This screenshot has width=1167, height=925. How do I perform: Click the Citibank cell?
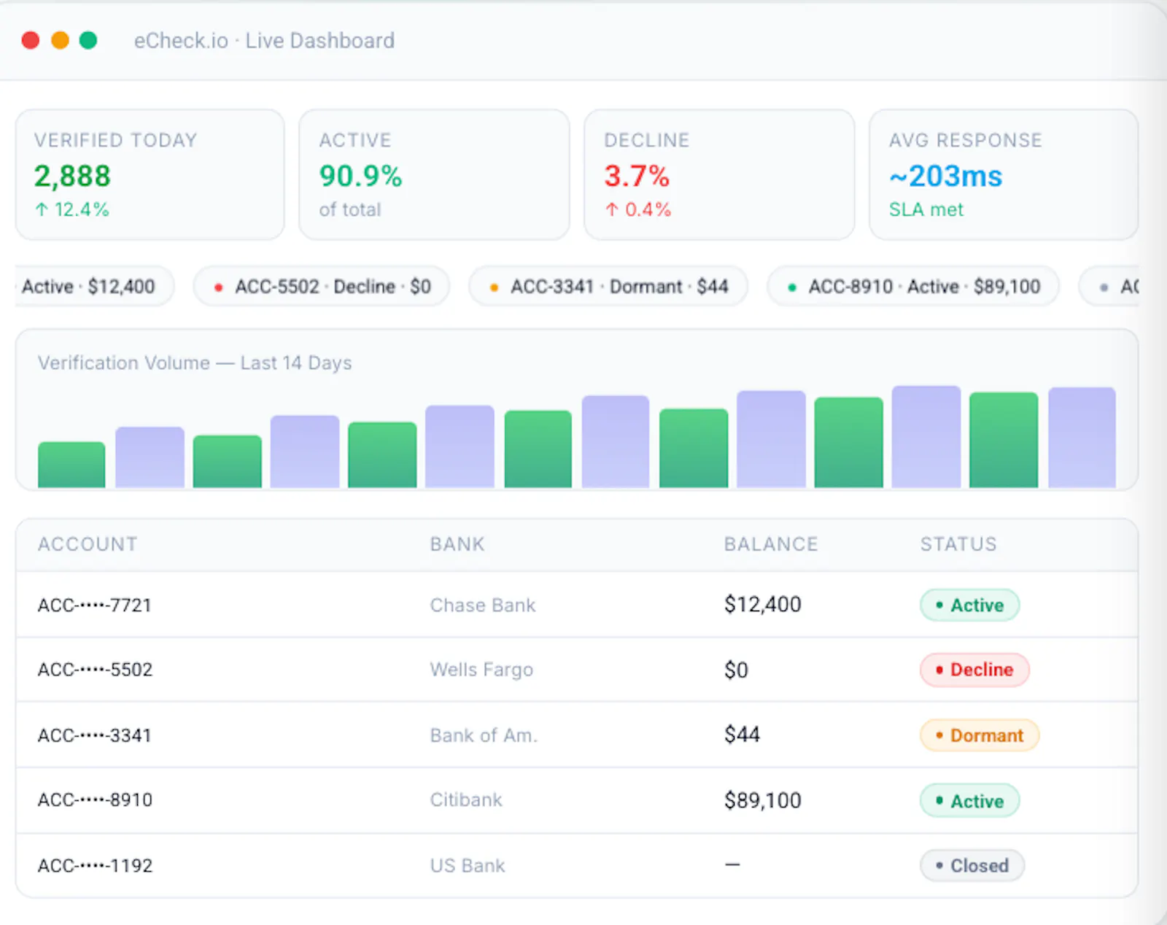466,800
